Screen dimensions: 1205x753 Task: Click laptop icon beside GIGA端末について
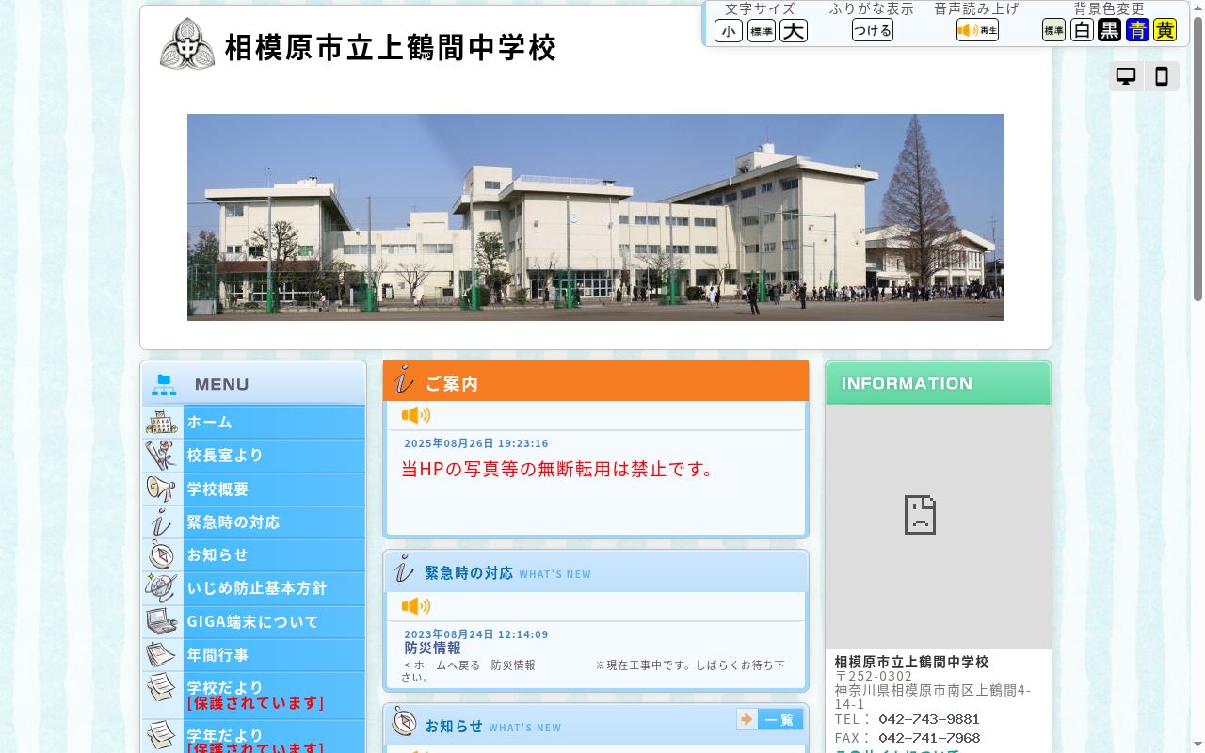click(x=162, y=621)
